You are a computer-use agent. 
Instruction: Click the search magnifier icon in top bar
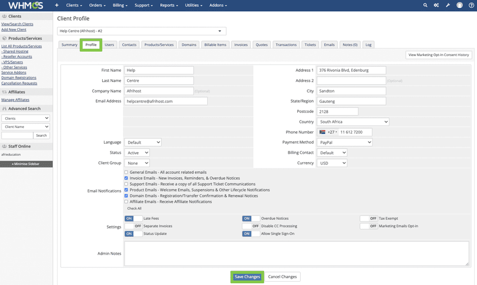point(425,5)
